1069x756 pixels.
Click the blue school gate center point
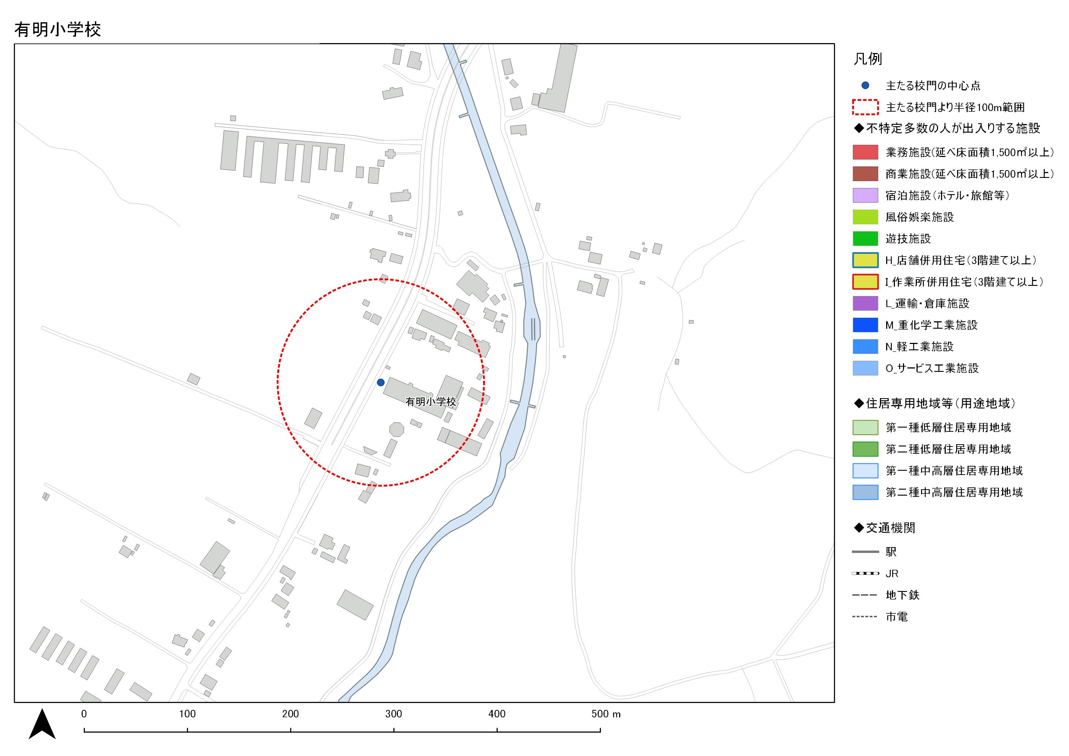380,382
